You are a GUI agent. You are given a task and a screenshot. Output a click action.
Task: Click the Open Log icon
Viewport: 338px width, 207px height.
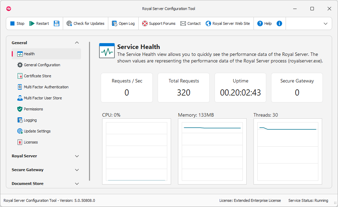point(114,23)
